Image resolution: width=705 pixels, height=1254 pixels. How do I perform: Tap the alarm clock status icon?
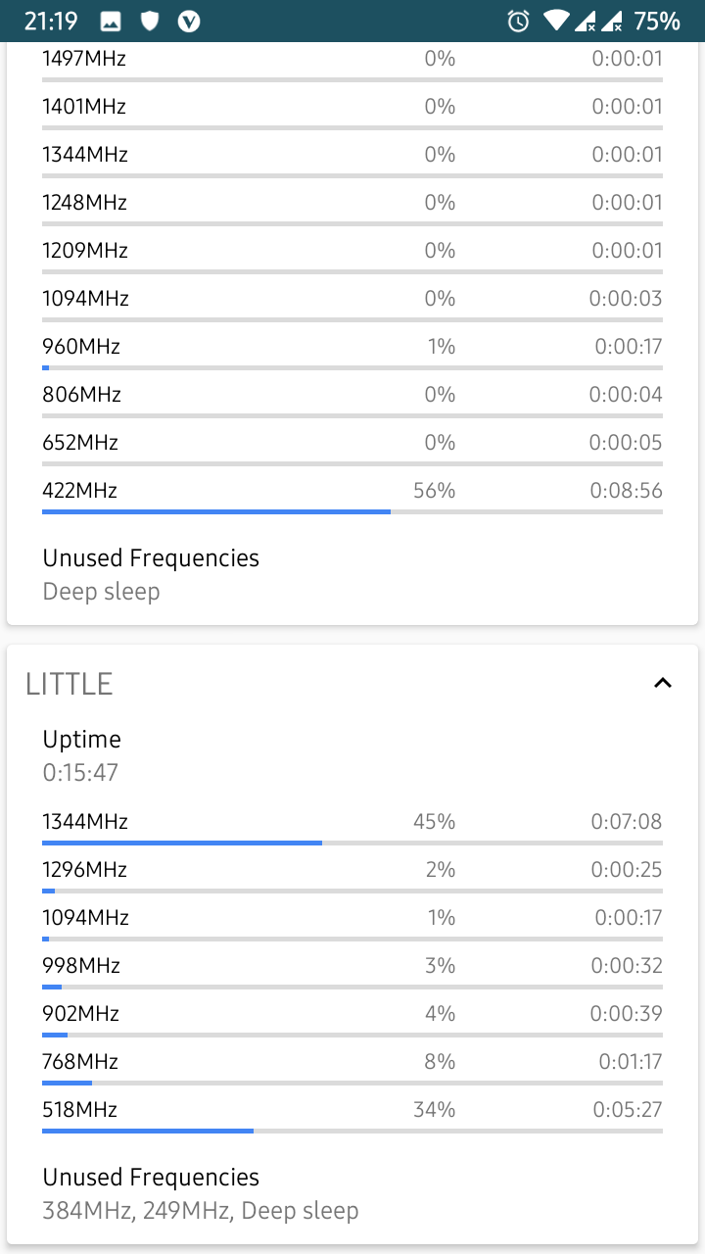click(x=519, y=21)
